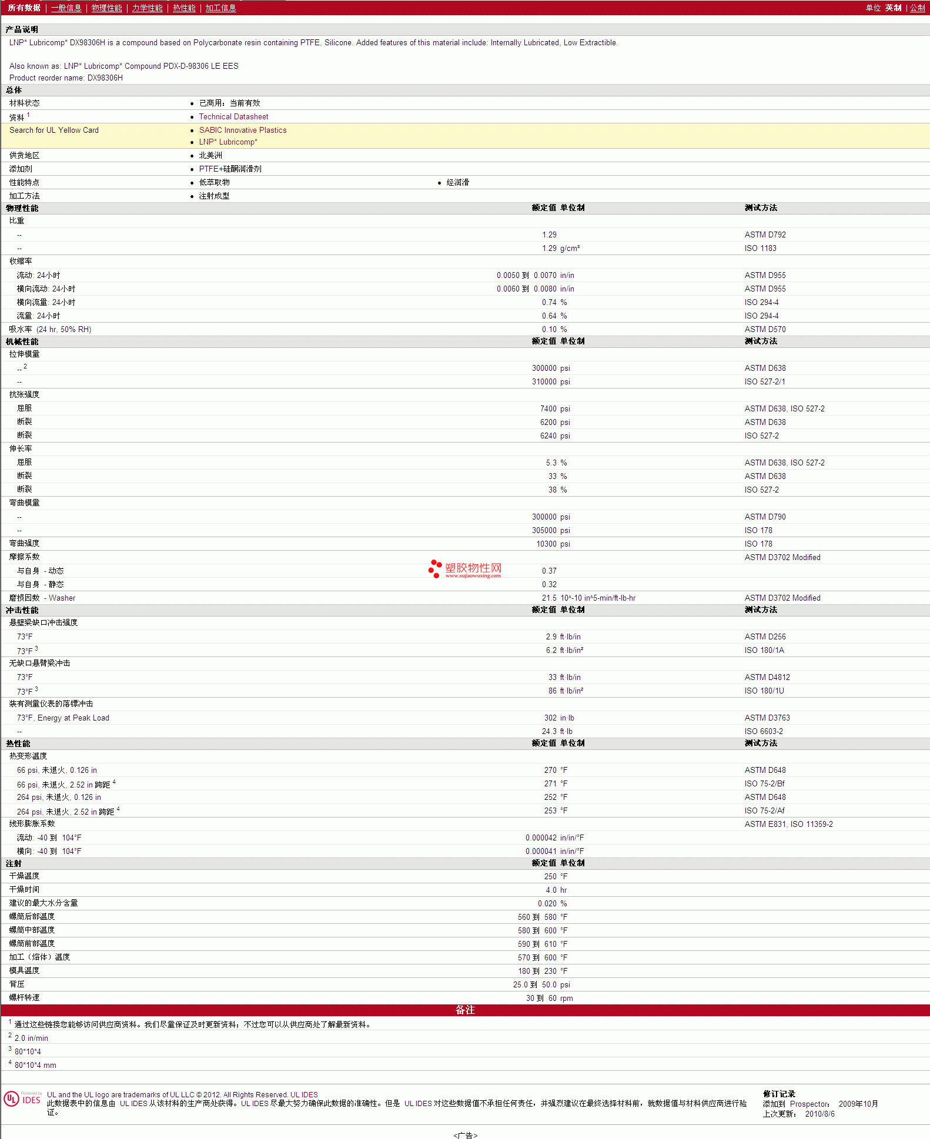Click the 冲击性能 section header
Image resolution: width=930 pixels, height=1139 pixels.
[x=22, y=611]
